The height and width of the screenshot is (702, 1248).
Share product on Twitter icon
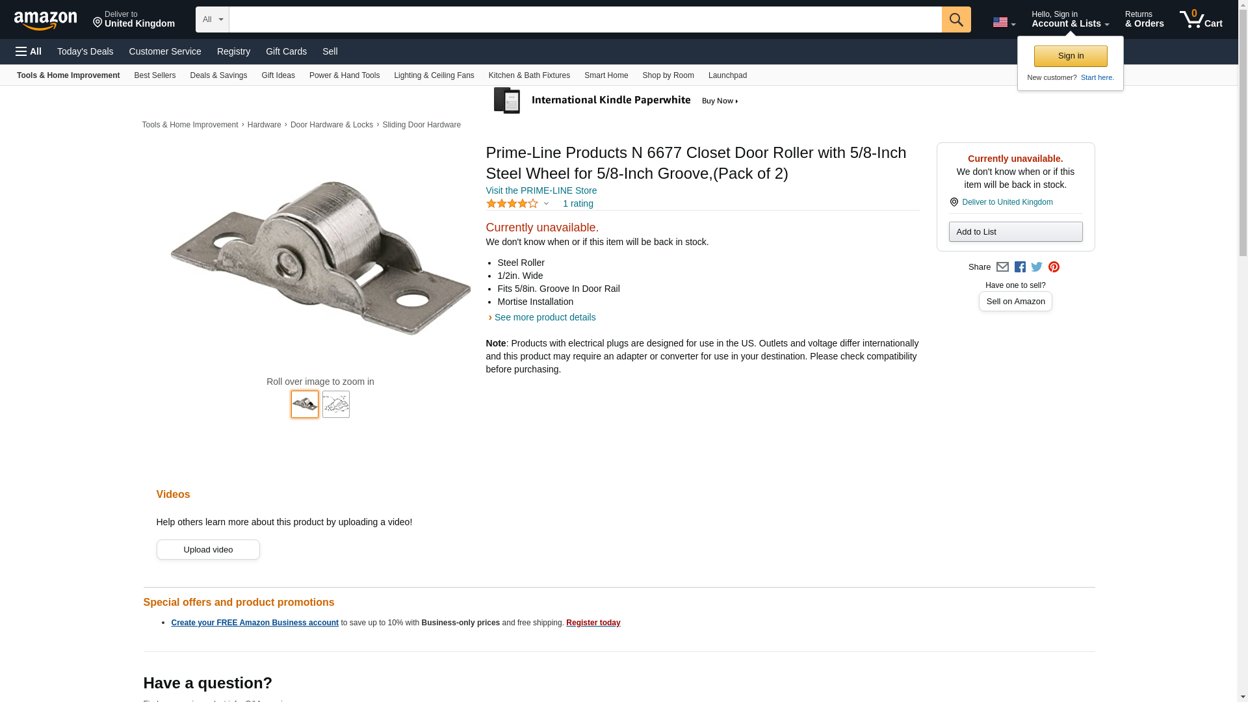[x=1037, y=267]
